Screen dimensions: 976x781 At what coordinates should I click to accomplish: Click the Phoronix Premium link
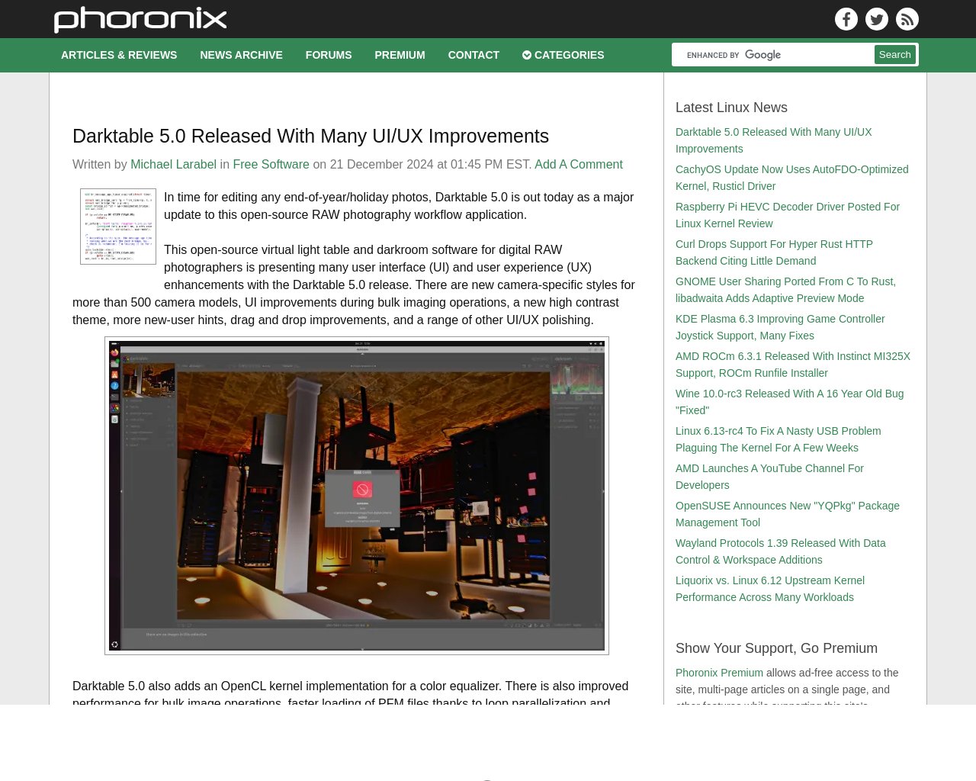point(719,673)
